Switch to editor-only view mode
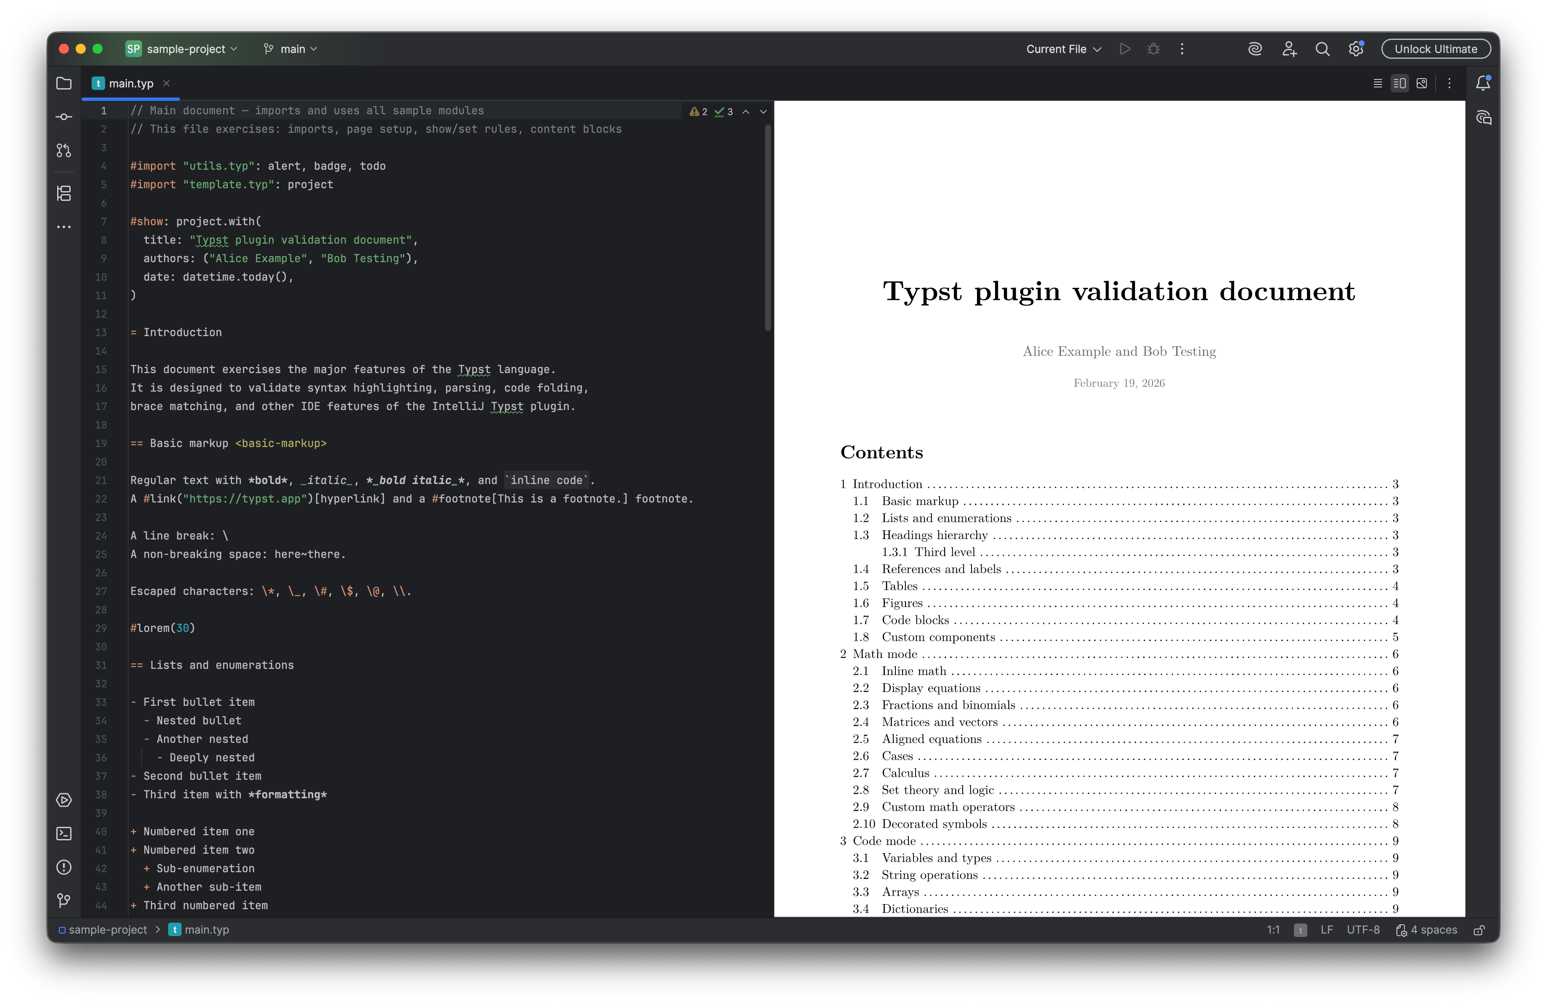Image resolution: width=1547 pixels, height=1005 pixels. pyautogui.click(x=1377, y=83)
